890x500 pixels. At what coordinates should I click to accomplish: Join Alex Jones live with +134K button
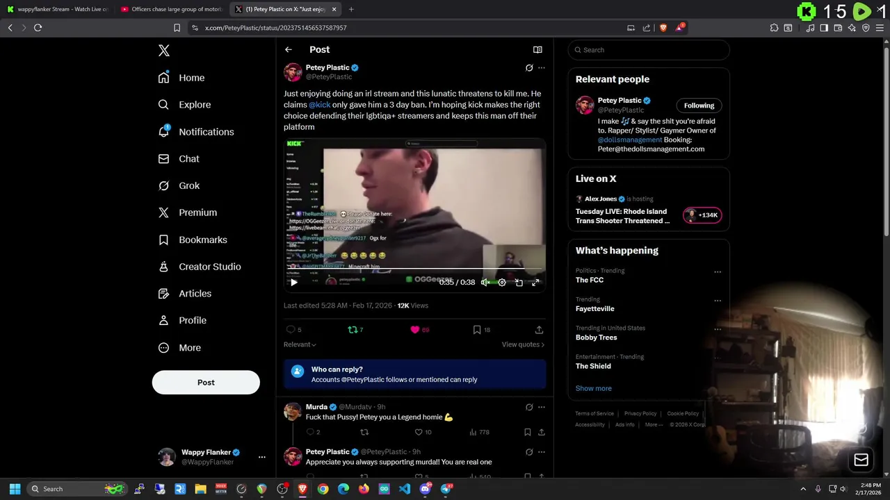702,215
